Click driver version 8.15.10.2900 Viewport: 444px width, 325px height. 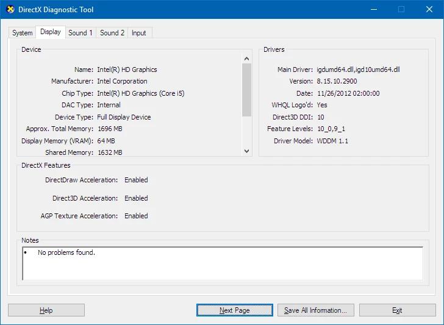[337, 81]
